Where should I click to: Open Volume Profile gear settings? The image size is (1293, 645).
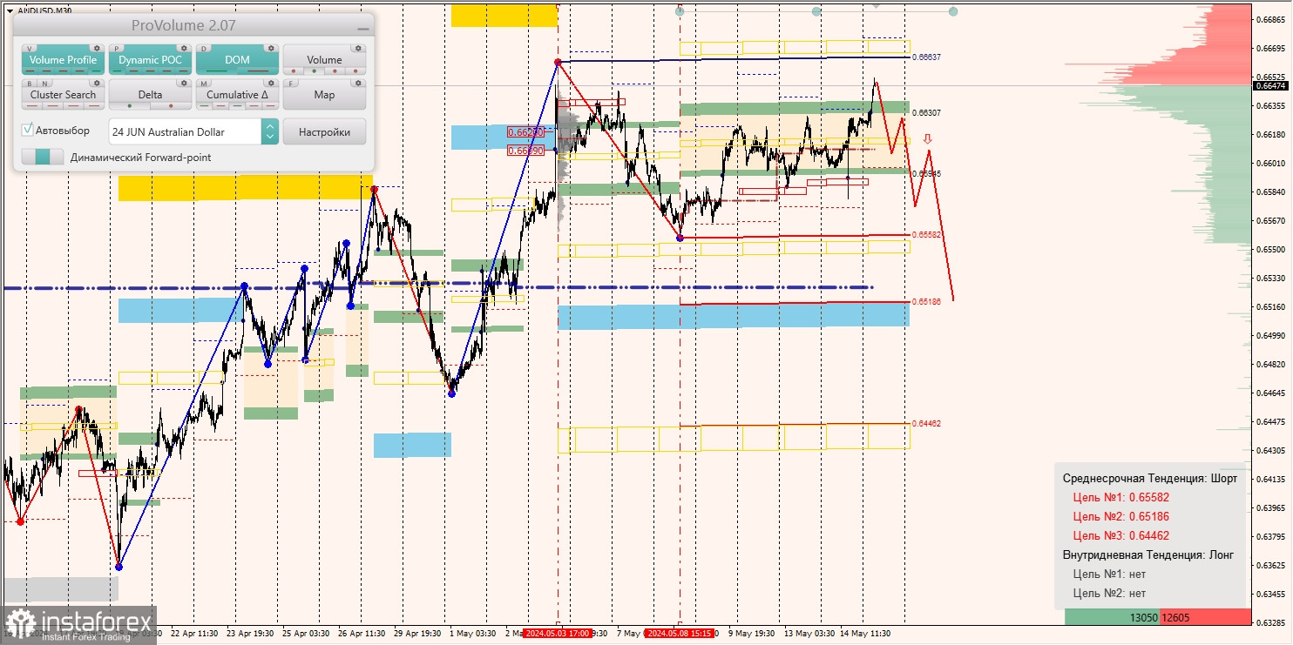(x=97, y=48)
